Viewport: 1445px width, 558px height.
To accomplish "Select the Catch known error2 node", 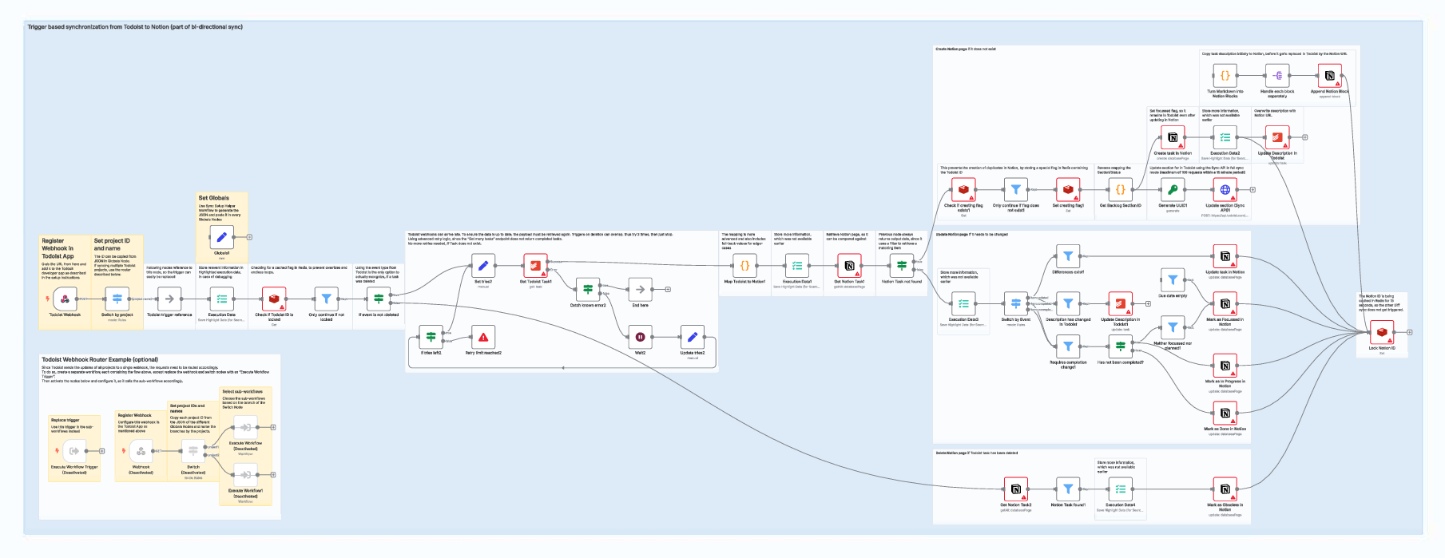I will coord(588,289).
